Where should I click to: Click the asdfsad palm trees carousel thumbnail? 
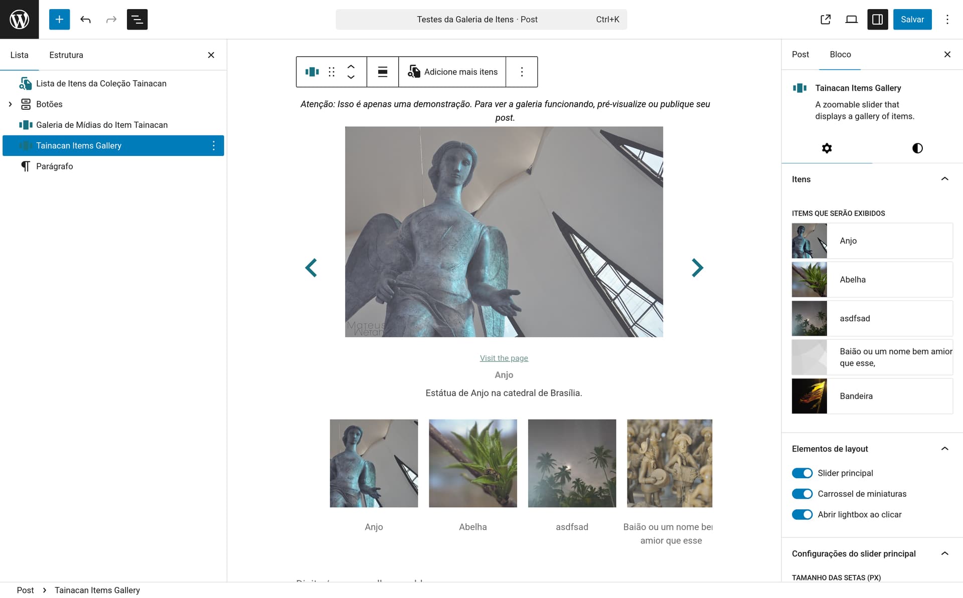coord(572,463)
